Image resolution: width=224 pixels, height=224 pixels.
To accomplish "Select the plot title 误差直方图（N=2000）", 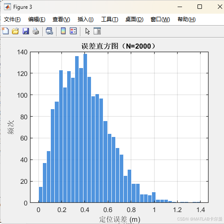I will [118, 46].
